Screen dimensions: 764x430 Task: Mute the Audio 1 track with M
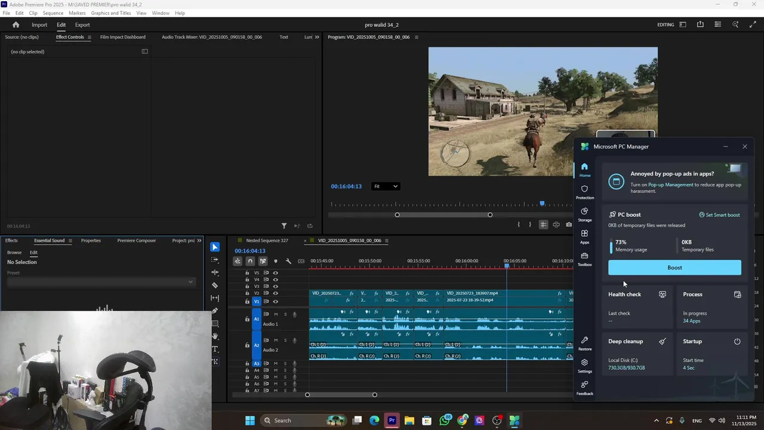point(276,314)
